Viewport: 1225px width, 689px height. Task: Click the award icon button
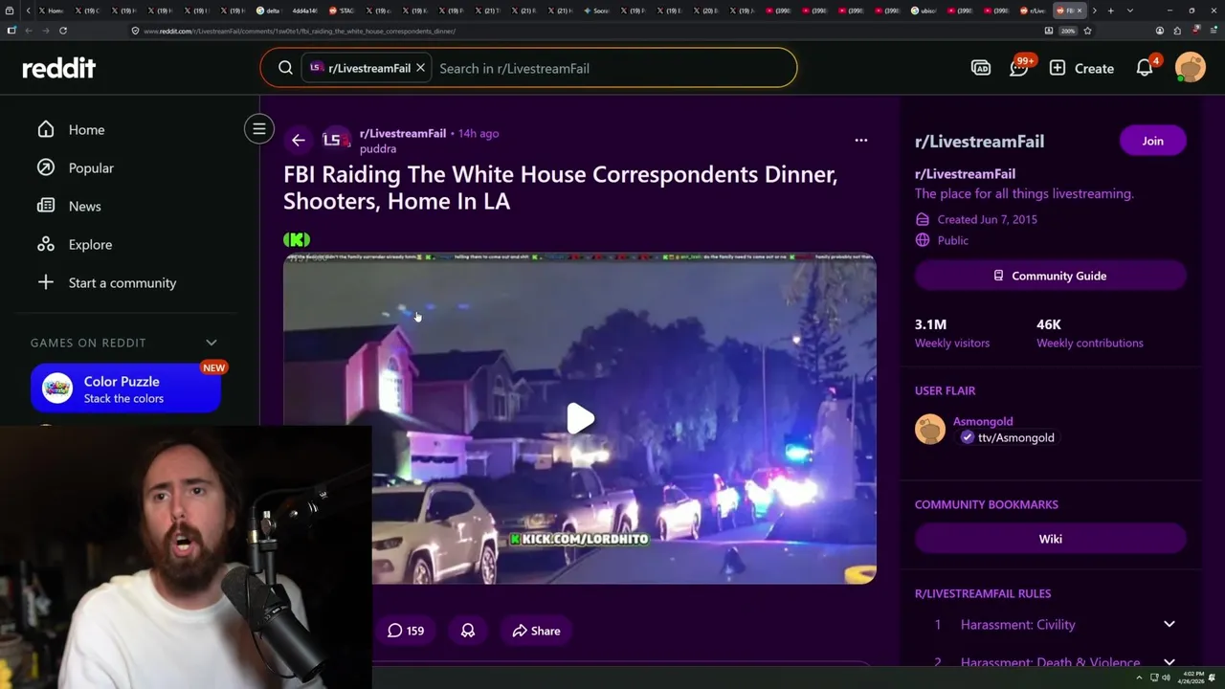tap(468, 631)
